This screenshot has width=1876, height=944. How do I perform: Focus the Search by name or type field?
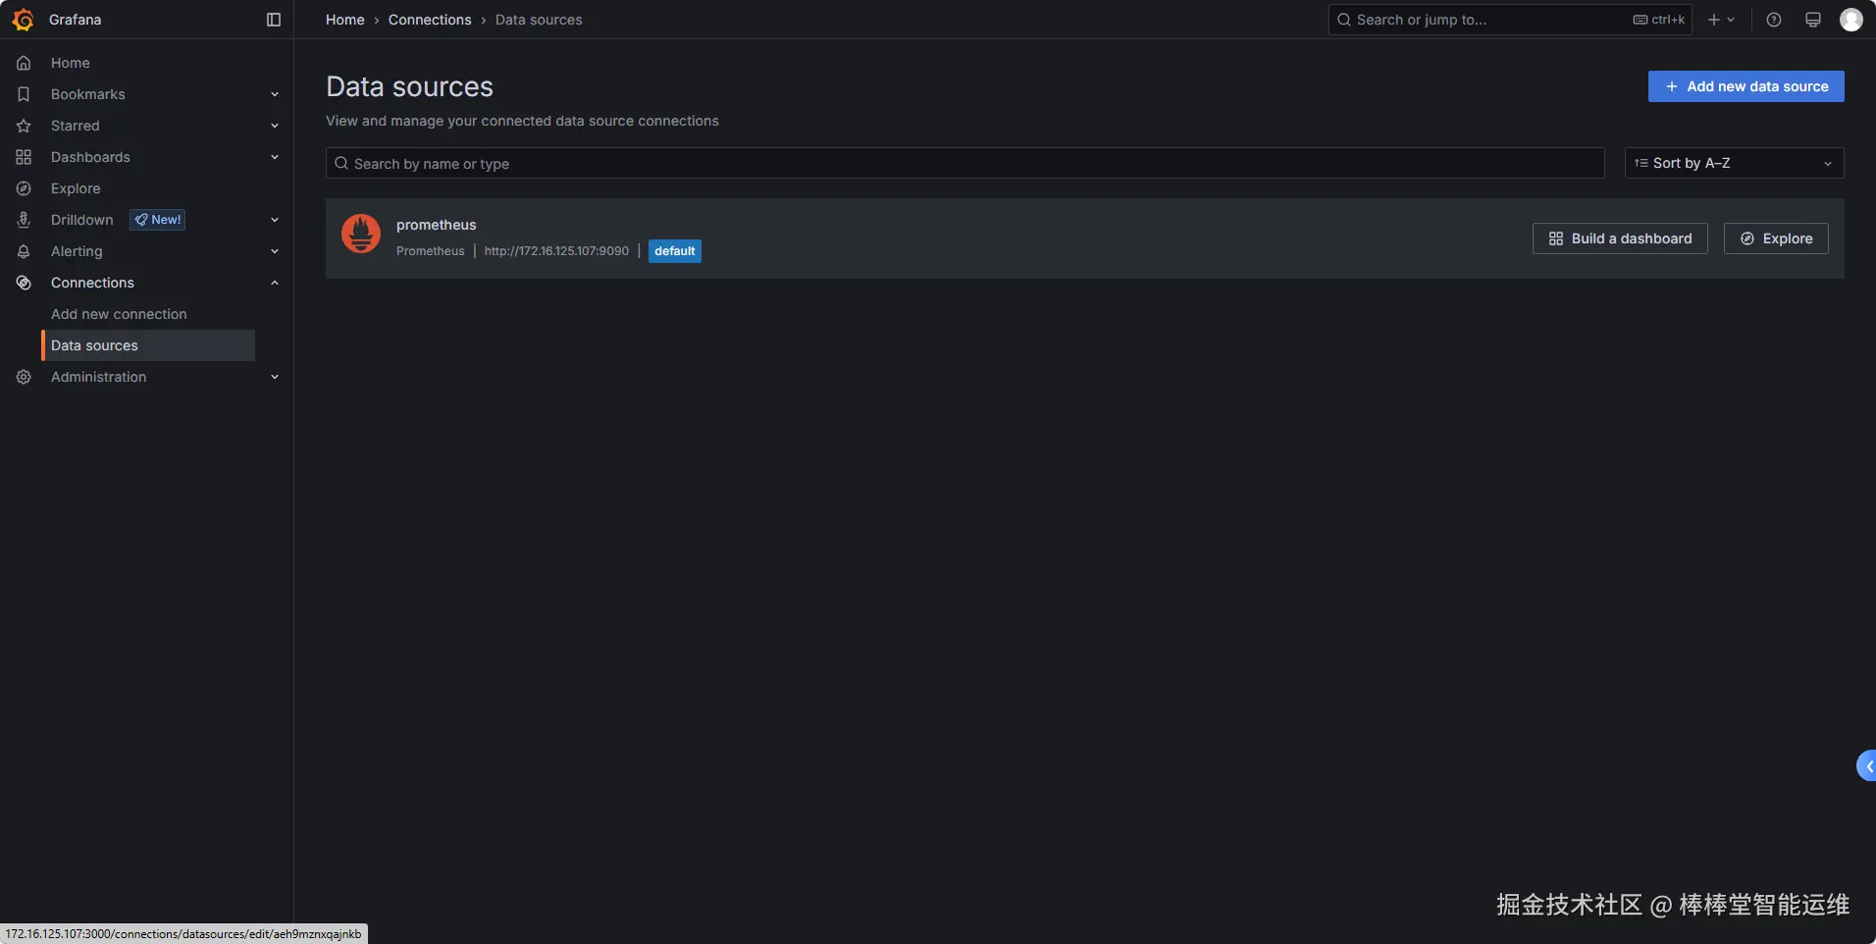point(965,163)
